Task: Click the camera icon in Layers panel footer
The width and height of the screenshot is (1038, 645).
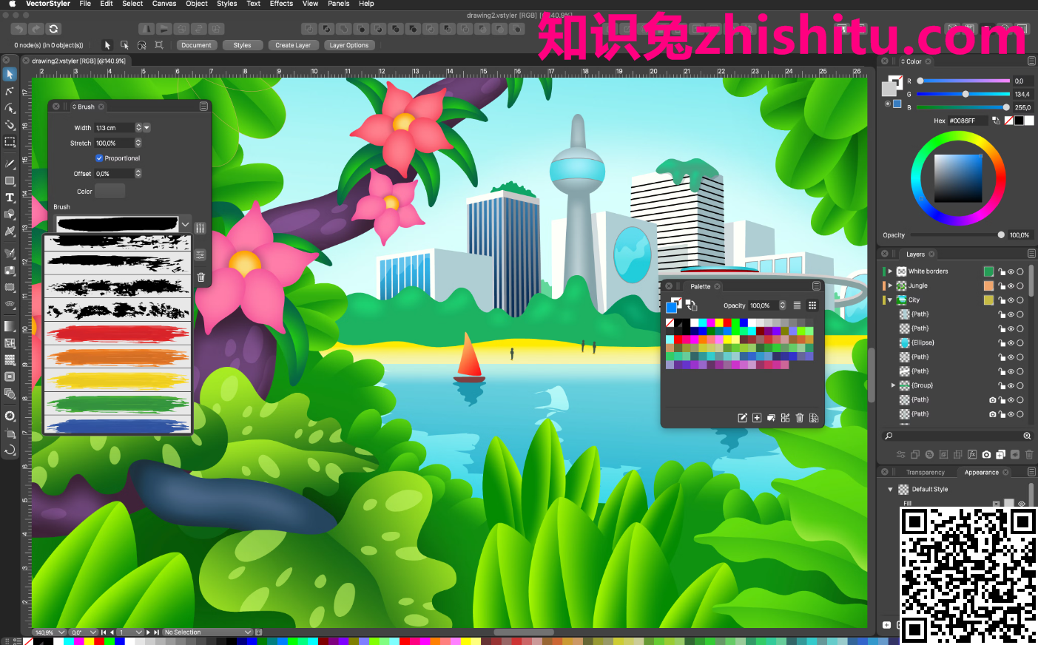Action: [986, 455]
